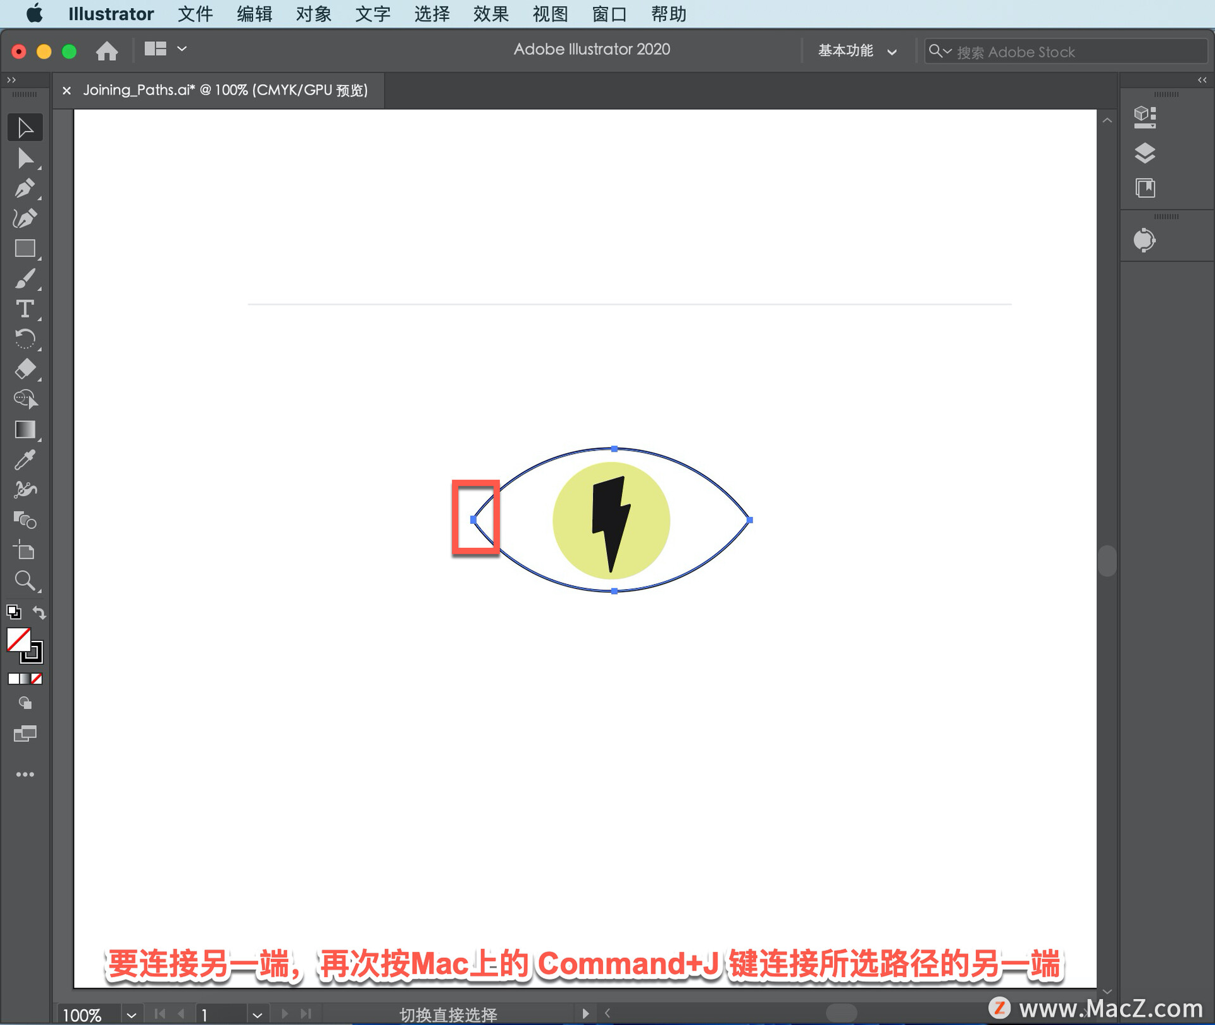This screenshot has height=1025, width=1215.
Task: Select the Pen tool
Action: point(25,189)
